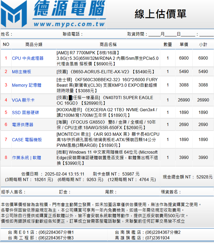This screenshot has height=243, width=214.
Task: Click the 6期每期 NT 9263 元 text
Action: pyautogui.click(x=80, y=179)
